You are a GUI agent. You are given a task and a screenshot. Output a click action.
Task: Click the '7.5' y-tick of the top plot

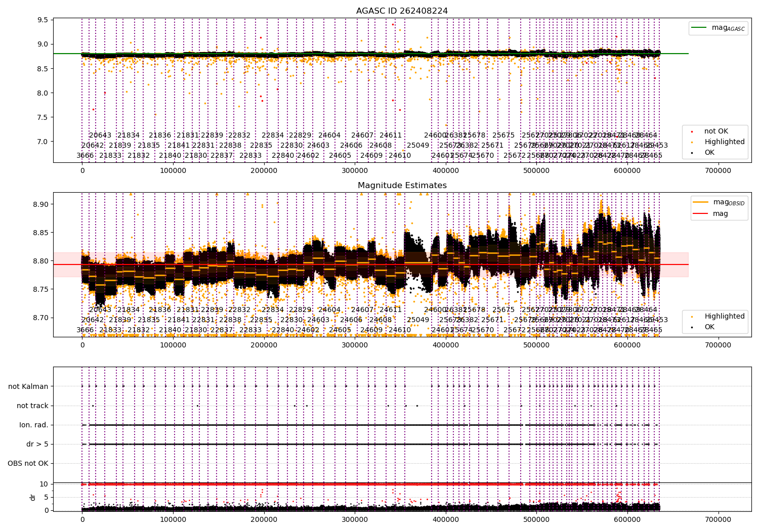[x=43, y=117]
